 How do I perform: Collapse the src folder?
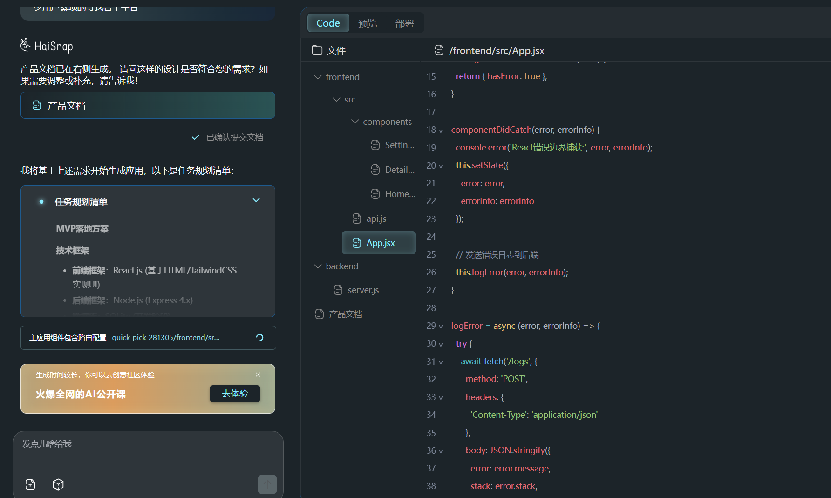[336, 99]
